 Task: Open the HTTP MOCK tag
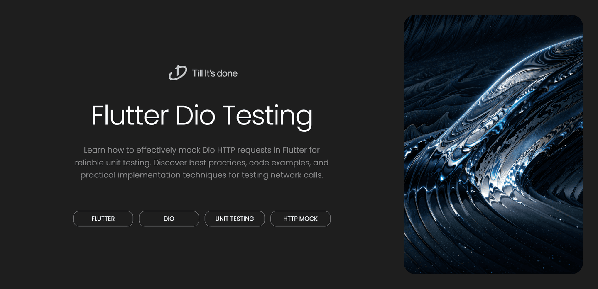pyautogui.click(x=300, y=219)
